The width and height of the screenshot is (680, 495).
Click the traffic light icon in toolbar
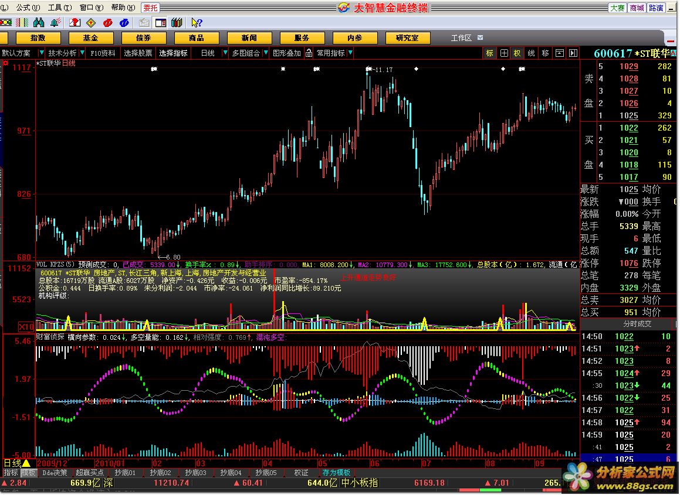point(5,22)
